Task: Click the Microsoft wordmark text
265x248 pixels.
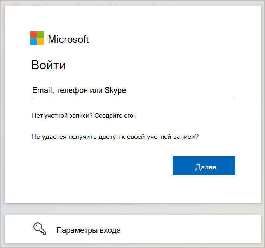Action: (x=68, y=39)
